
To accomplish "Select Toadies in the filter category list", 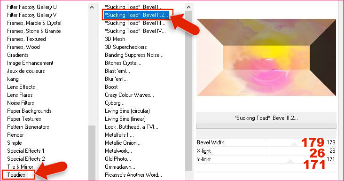I will pos(16,175).
